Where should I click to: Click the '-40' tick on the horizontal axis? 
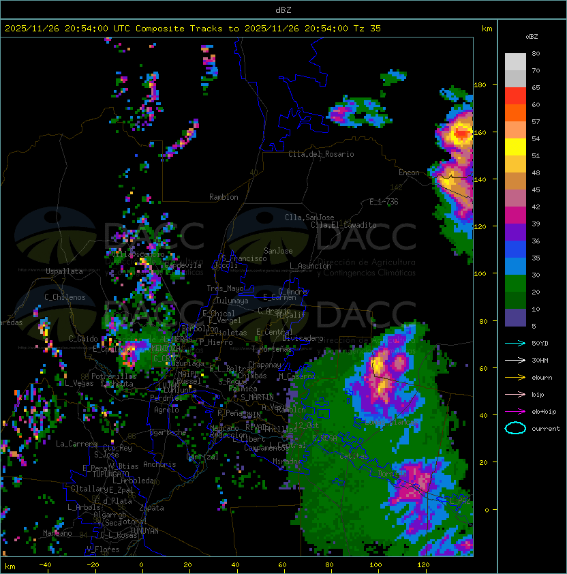click(x=45, y=565)
